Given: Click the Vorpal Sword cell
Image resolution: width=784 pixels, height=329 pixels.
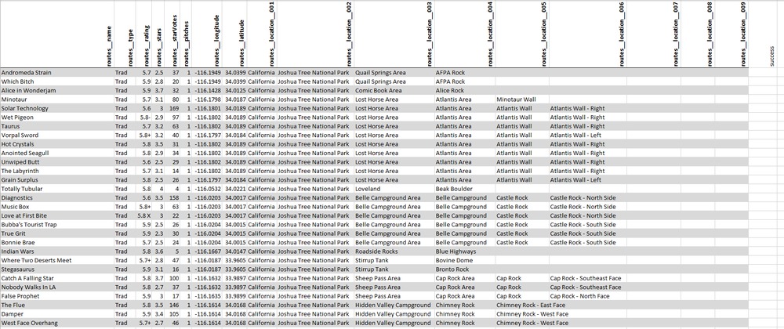Looking at the screenshot, I should [57, 136].
